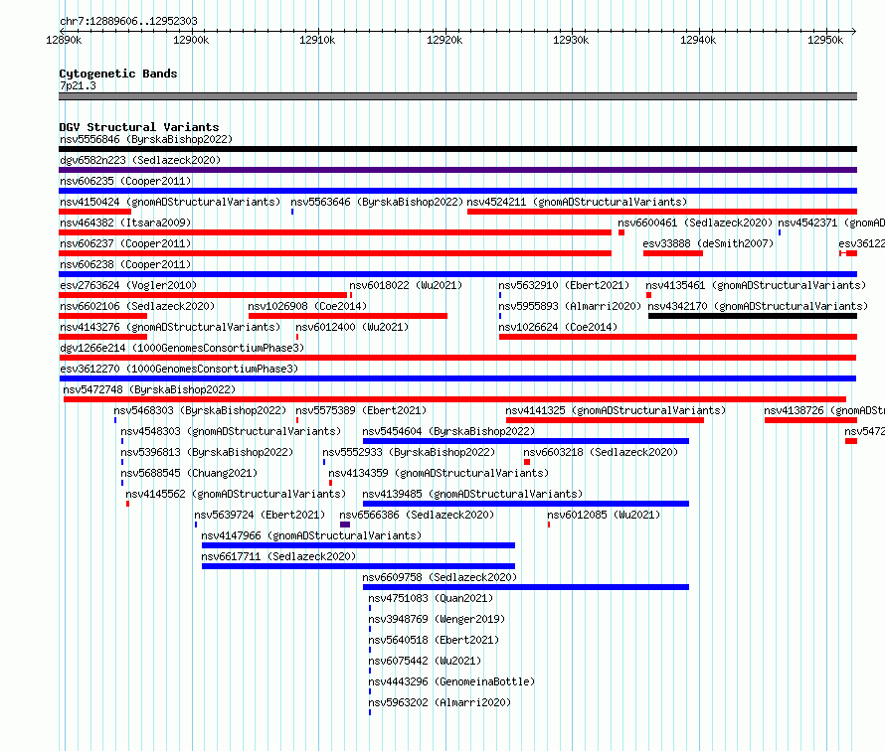Viewport: 885px width, 751px height.
Task: Click the 12920k ruler coordinate label
Action: (x=444, y=40)
